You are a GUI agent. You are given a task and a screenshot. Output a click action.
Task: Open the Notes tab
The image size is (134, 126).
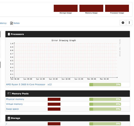click(x=16, y=23)
